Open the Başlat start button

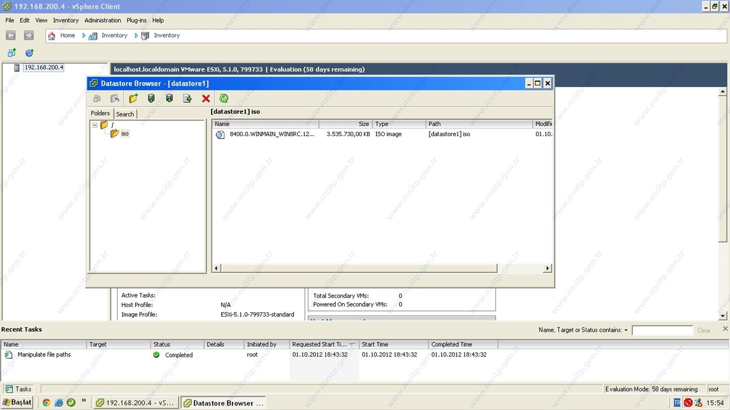(17, 402)
